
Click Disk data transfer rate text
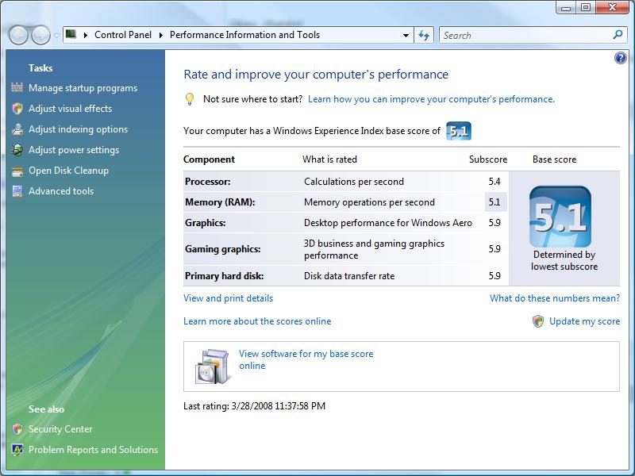[349, 276]
